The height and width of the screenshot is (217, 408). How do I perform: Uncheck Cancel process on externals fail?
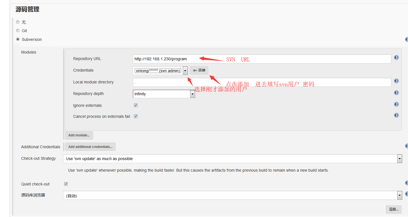(136, 116)
